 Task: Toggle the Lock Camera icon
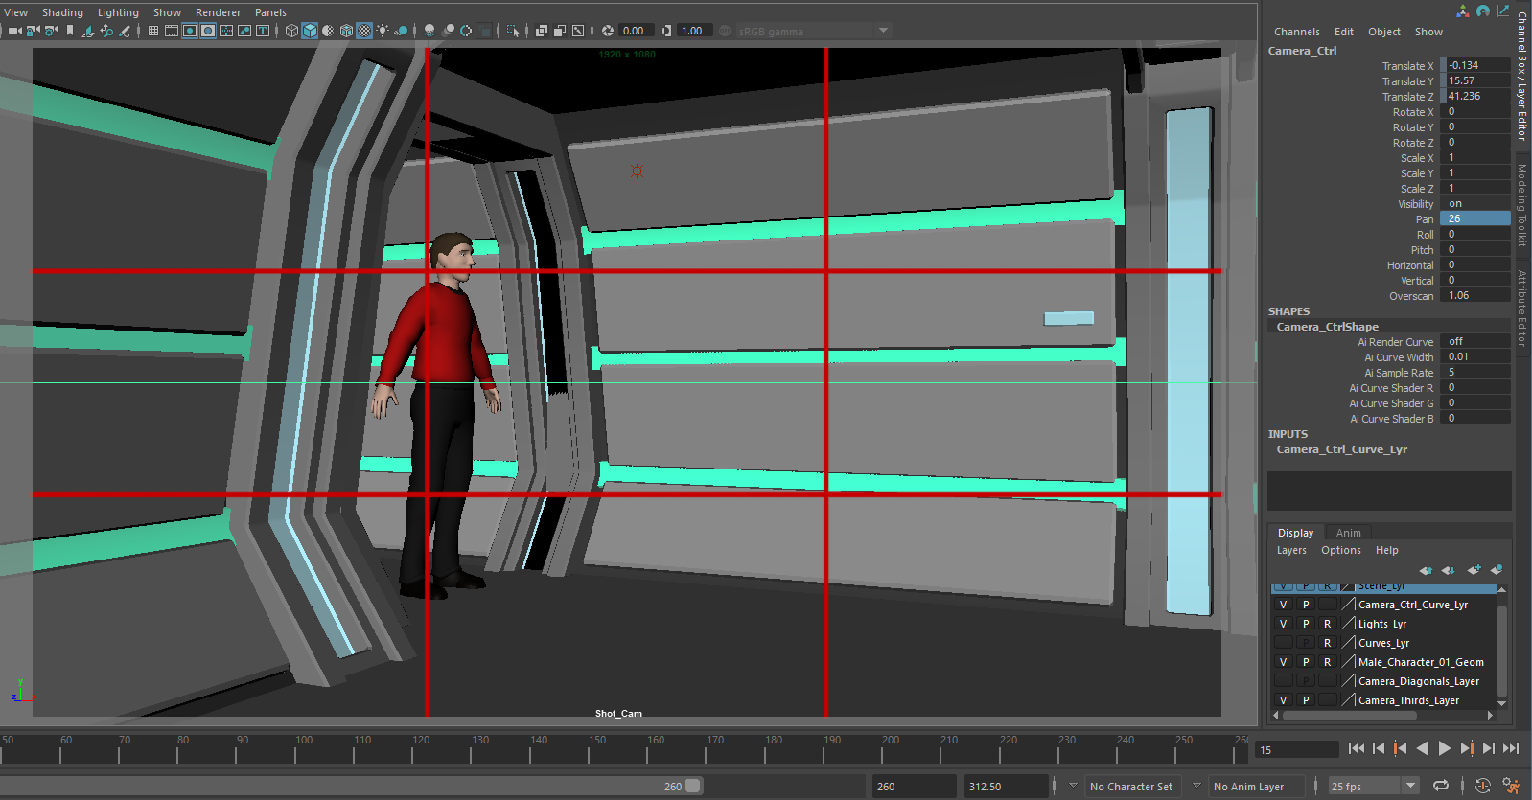33,31
